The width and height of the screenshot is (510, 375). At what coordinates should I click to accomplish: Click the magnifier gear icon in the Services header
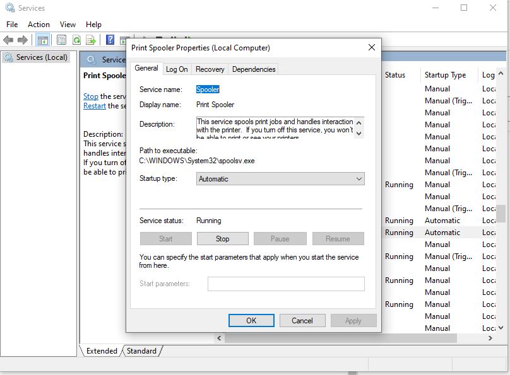91,59
